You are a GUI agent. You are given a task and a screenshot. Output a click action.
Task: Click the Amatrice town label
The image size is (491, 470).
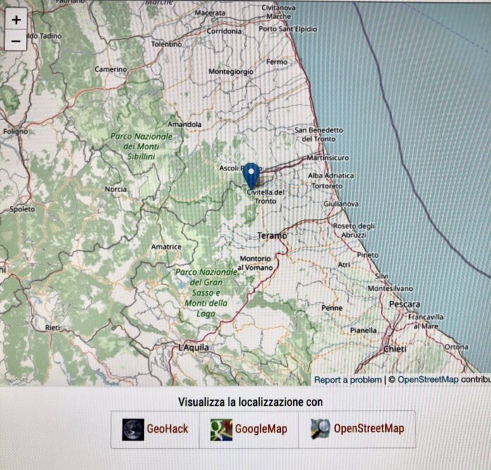pos(166,247)
